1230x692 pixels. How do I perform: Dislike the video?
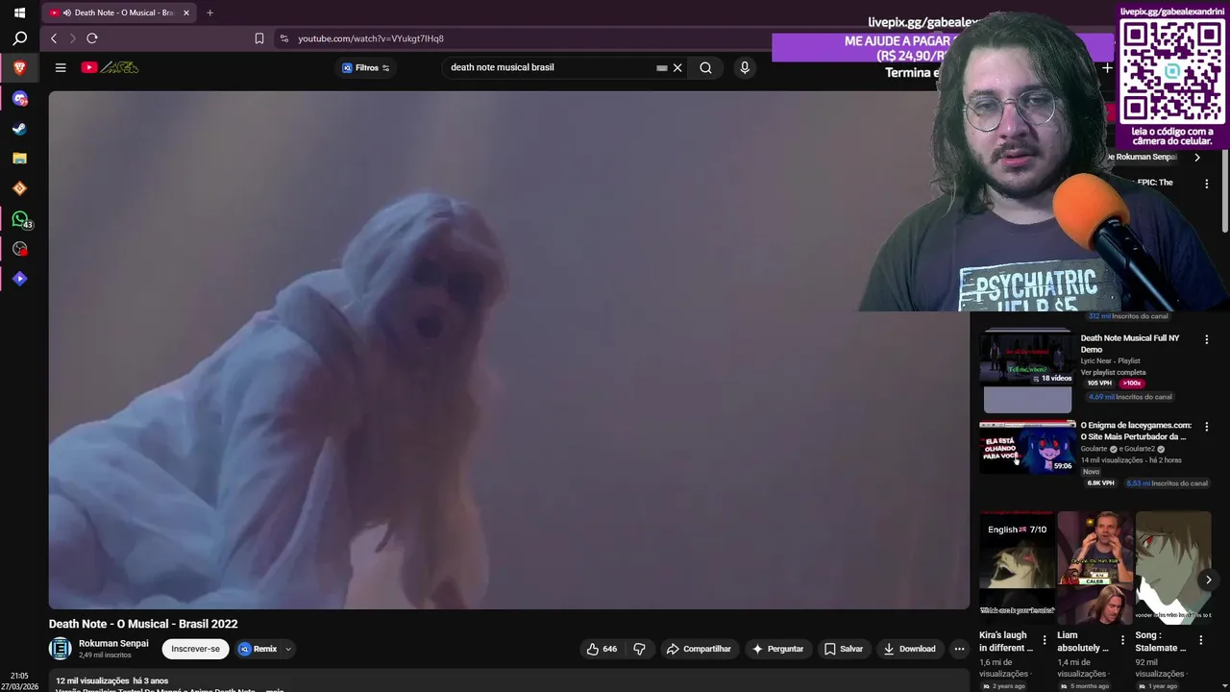click(x=640, y=649)
